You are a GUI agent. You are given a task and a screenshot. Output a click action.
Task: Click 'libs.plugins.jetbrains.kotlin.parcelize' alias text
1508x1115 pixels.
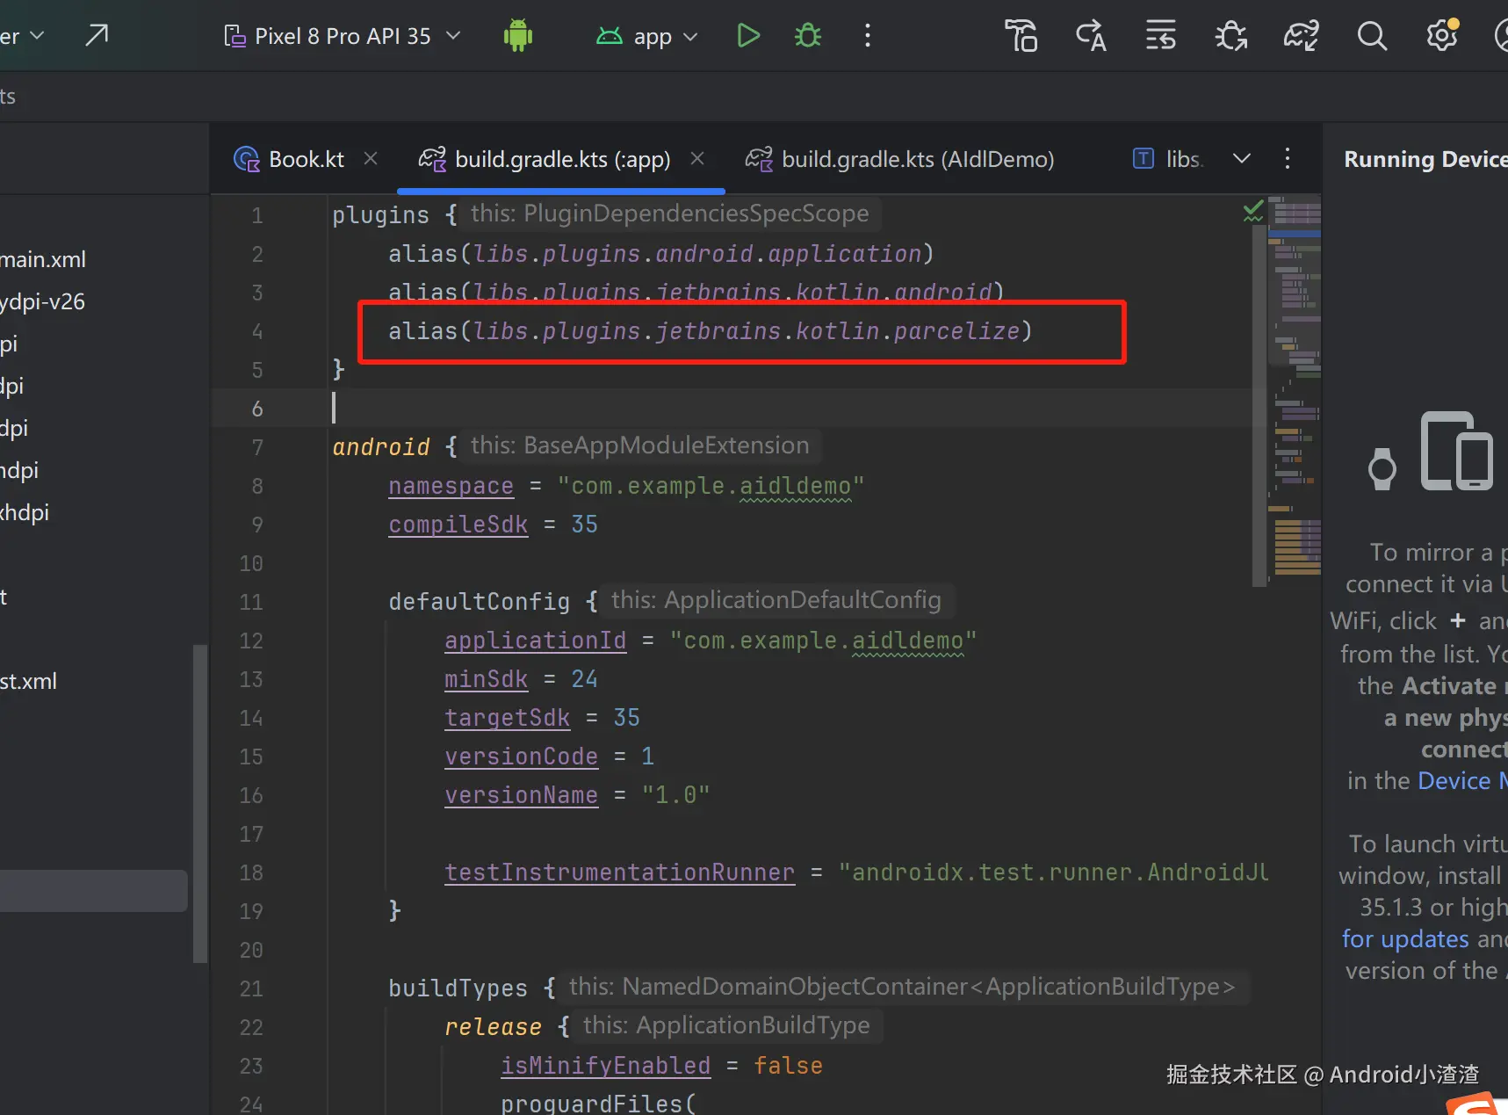(747, 331)
